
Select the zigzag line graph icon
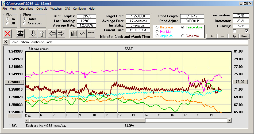pos(82,33)
